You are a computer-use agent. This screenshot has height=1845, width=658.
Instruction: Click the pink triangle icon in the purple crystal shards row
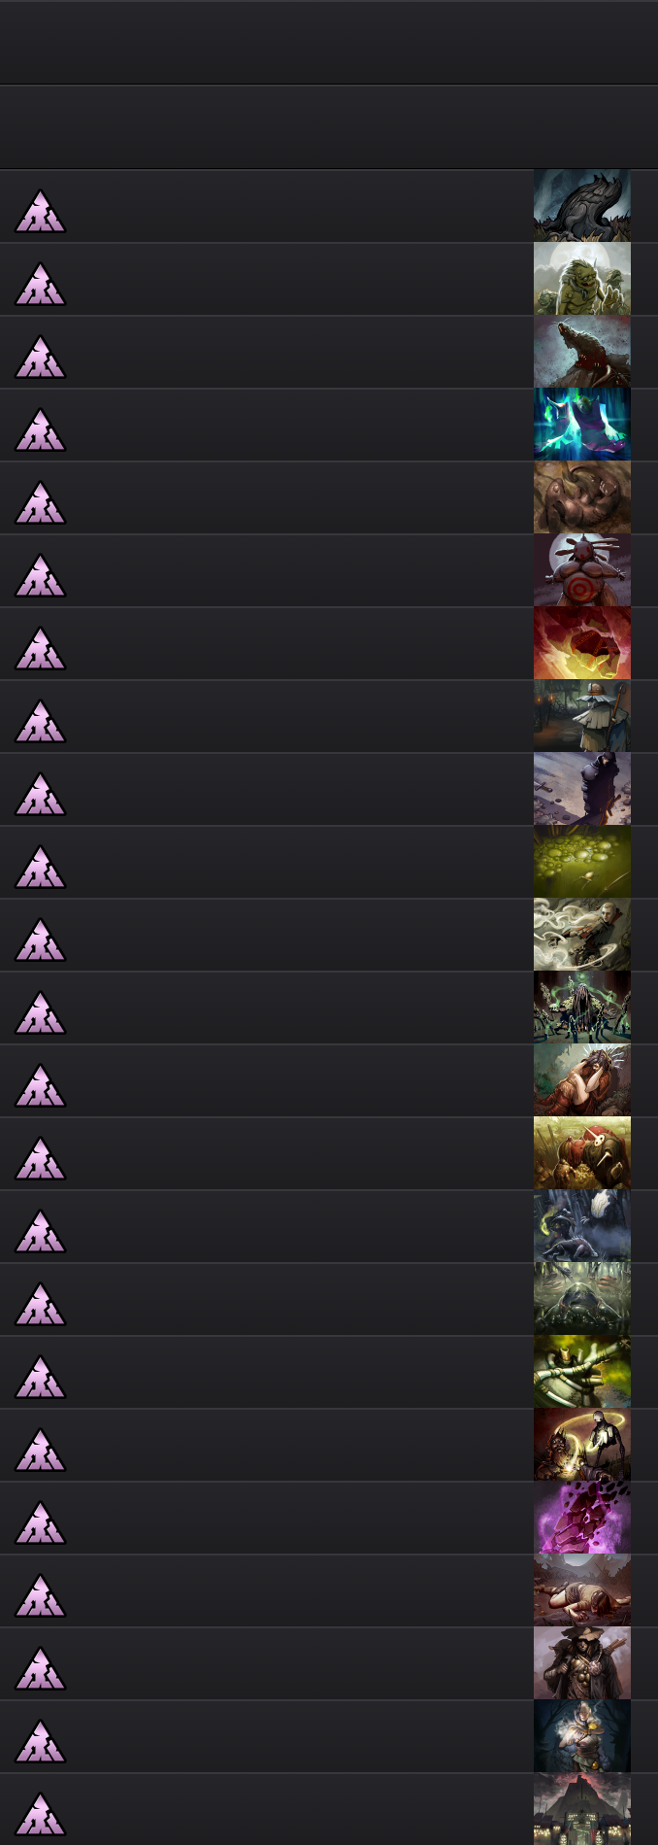pyautogui.click(x=40, y=1522)
